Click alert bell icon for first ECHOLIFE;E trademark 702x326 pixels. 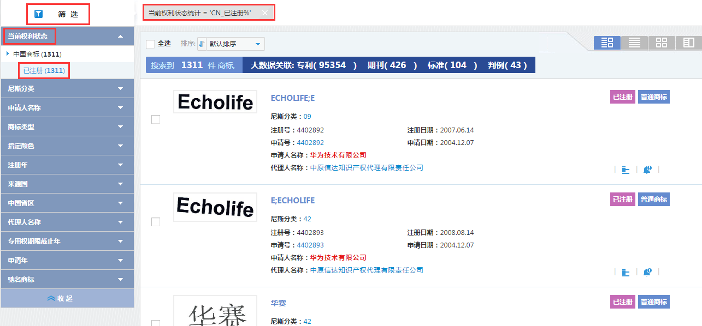pos(647,170)
